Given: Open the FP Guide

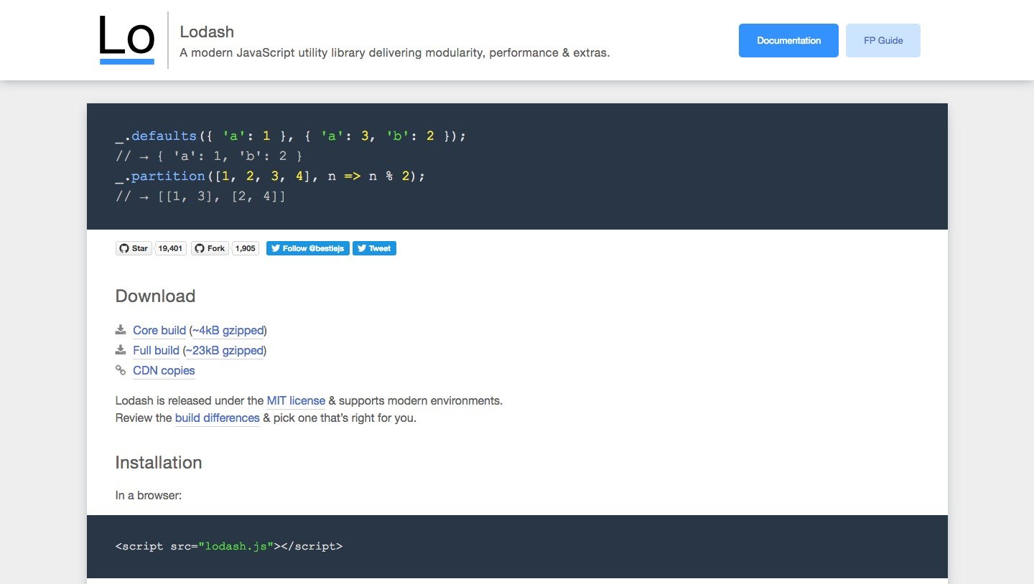Looking at the screenshot, I should click(x=883, y=40).
